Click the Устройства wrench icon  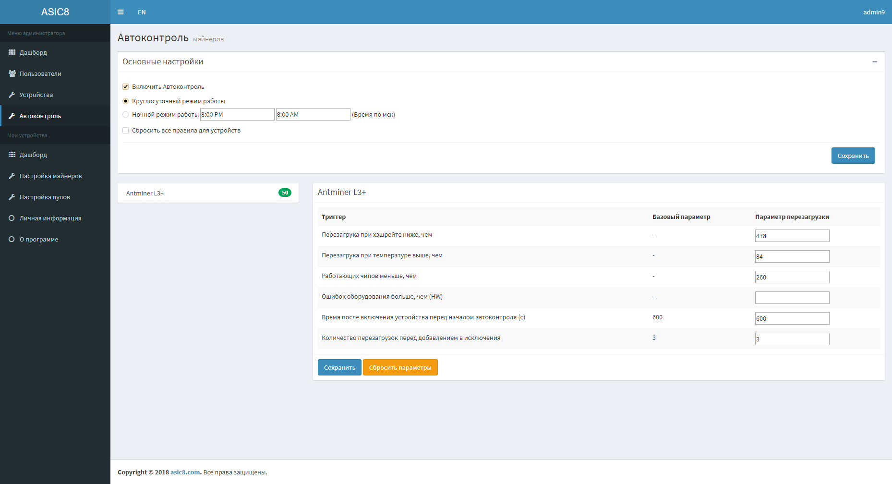coord(12,95)
